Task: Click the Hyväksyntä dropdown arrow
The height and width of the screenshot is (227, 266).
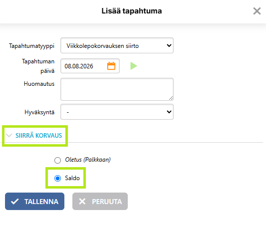Action: pos(169,112)
